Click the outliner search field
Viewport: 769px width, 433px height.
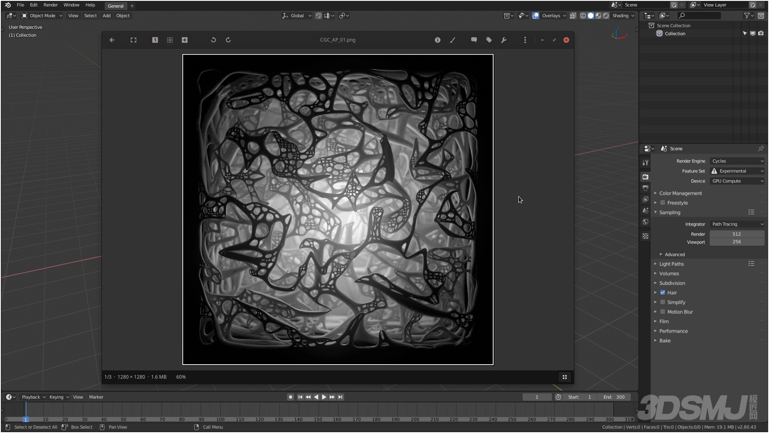pos(699,16)
